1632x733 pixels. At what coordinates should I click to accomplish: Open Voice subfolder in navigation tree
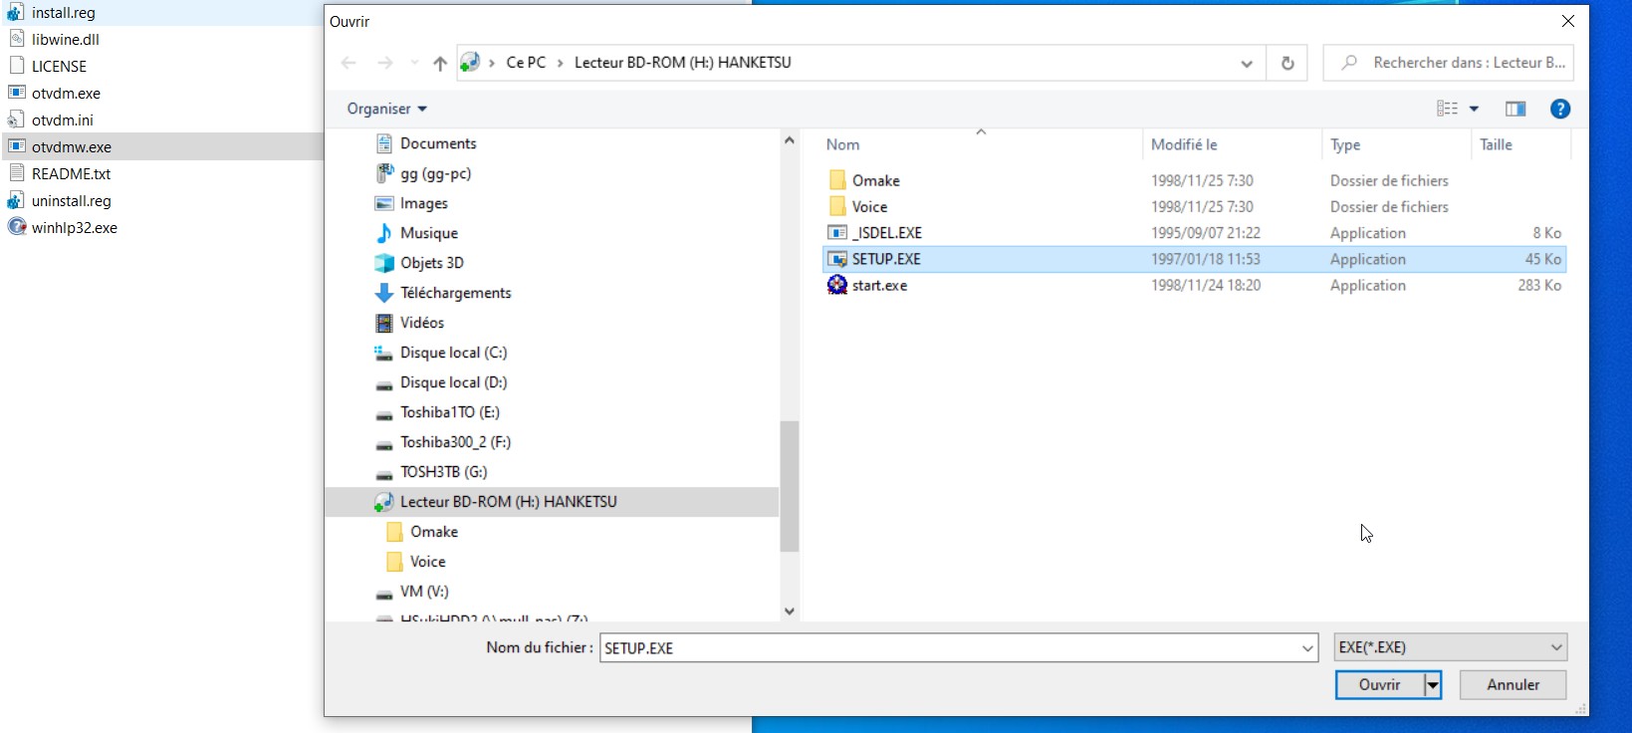427,562
